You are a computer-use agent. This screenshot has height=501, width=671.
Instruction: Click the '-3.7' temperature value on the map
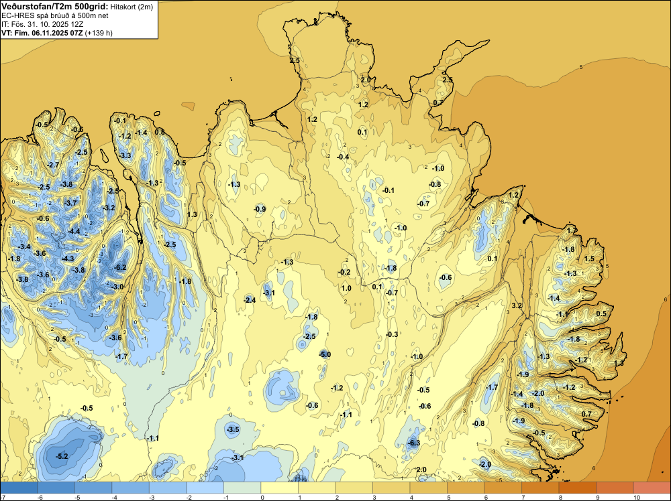coord(70,203)
